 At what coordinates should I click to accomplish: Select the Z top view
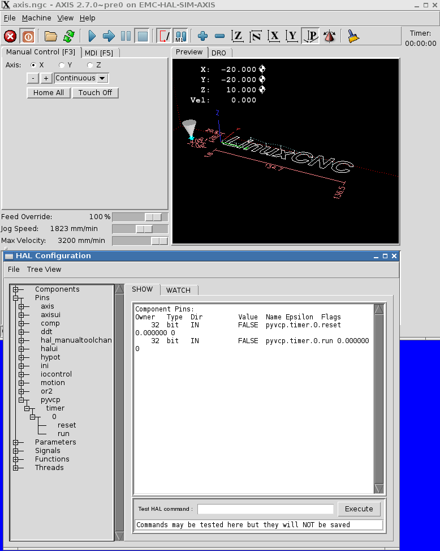tap(238, 36)
